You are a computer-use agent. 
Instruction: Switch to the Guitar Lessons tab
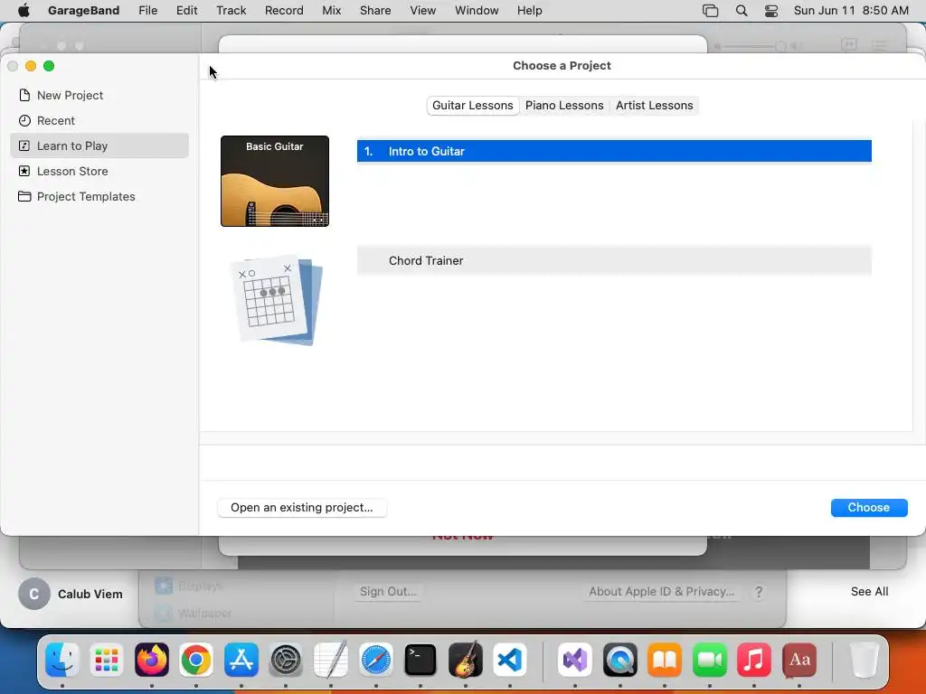[472, 106]
